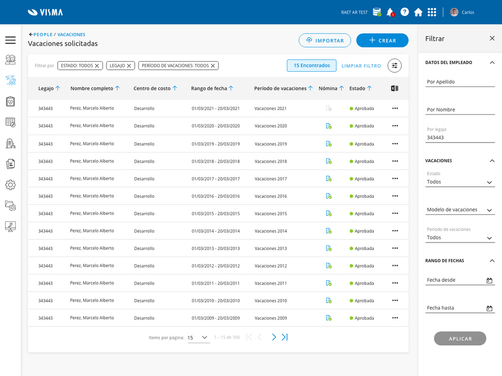
Task: Open the hamburger navigation menu
Action: point(10,40)
